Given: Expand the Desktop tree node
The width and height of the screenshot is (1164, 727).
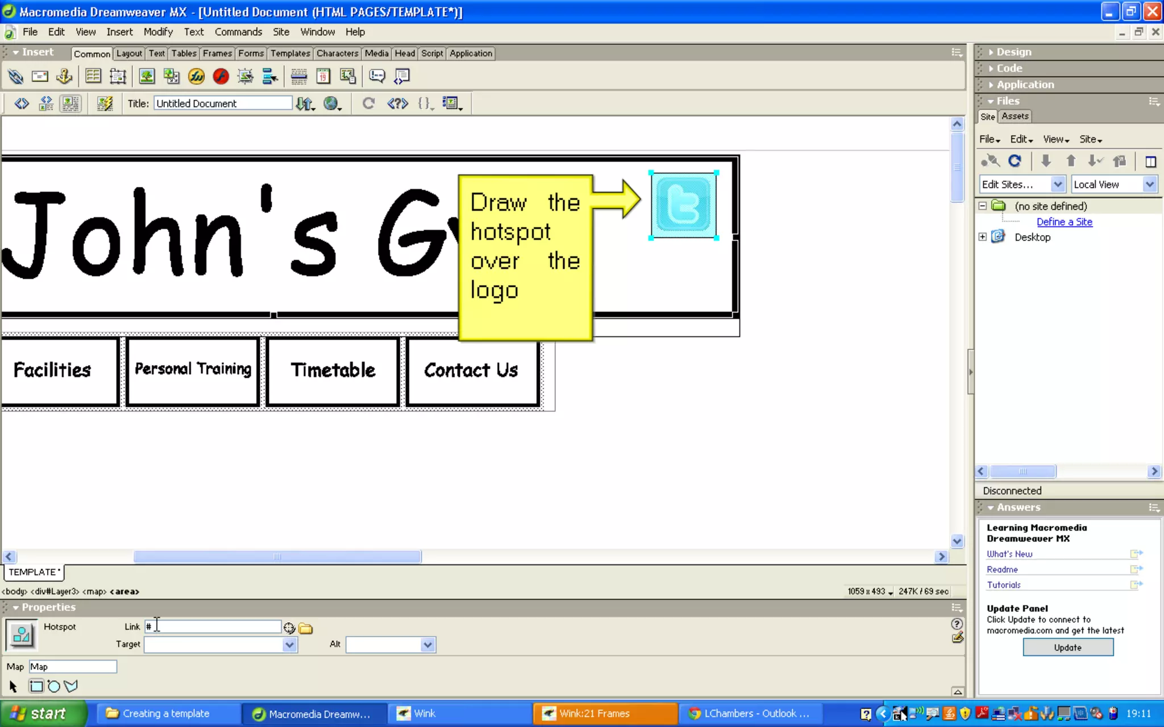Looking at the screenshot, I should pyautogui.click(x=982, y=237).
